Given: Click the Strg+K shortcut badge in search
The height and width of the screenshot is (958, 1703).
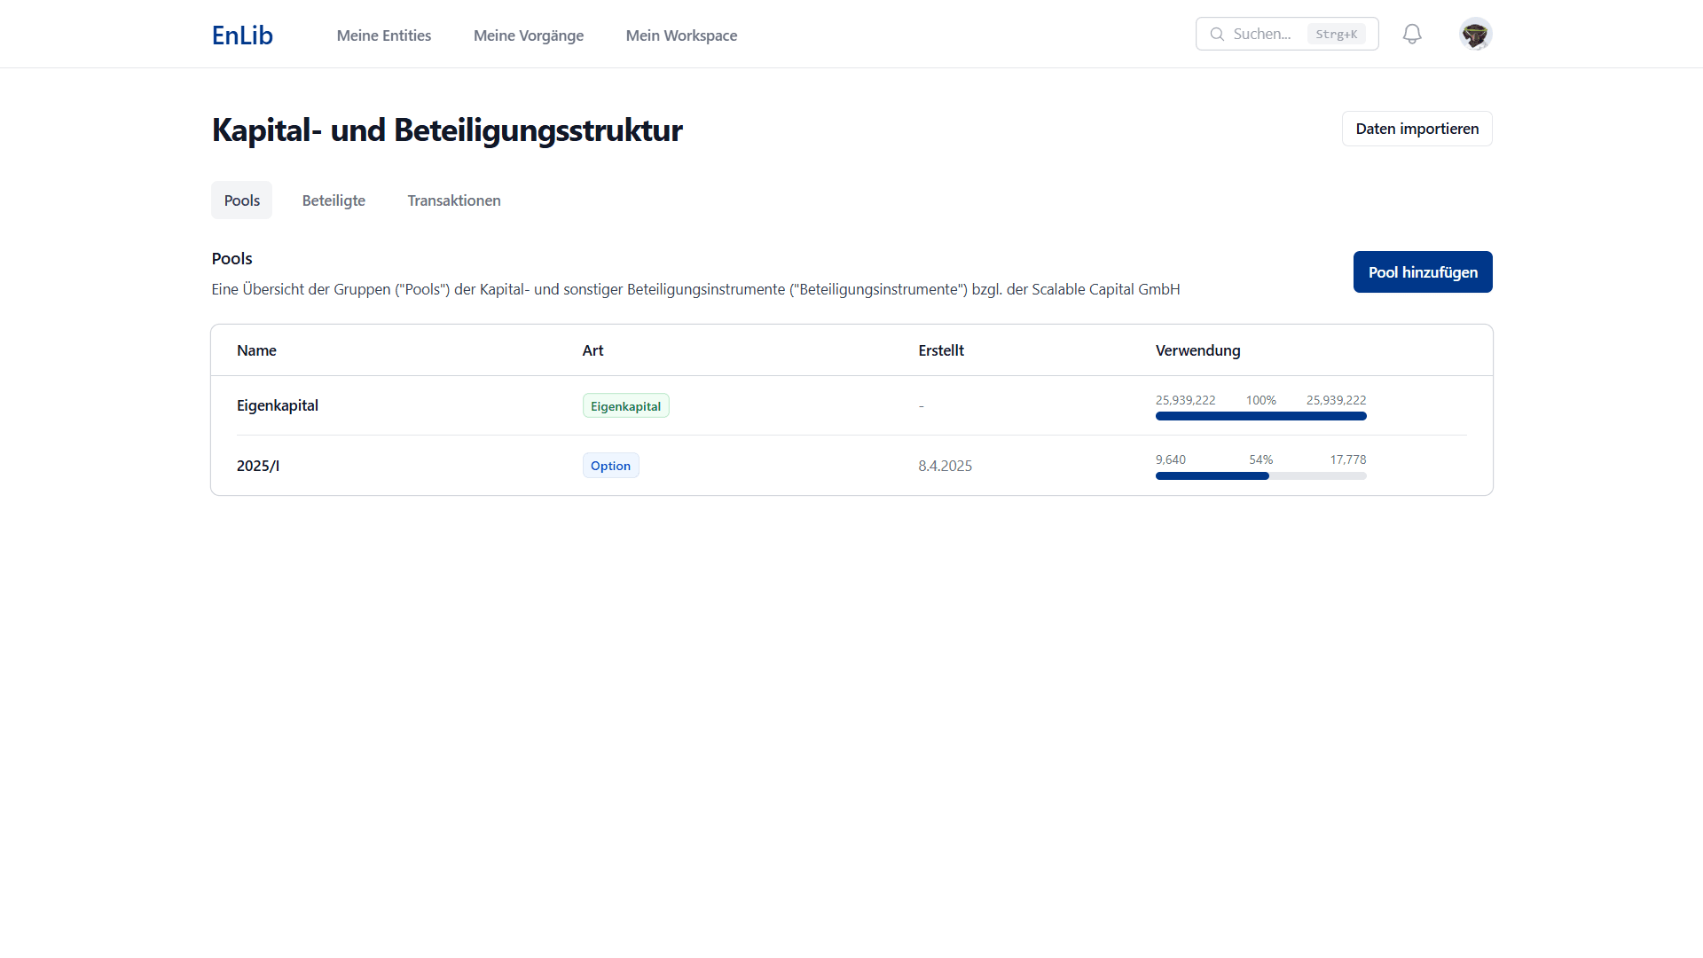Looking at the screenshot, I should click(x=1338, y=34).
